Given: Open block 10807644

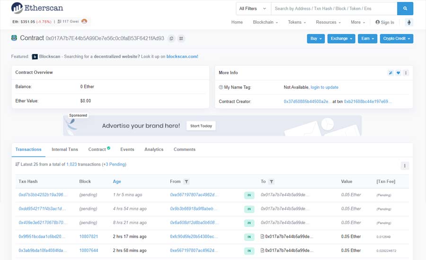Looking at the screenshot, I should [x=89, y=250].
